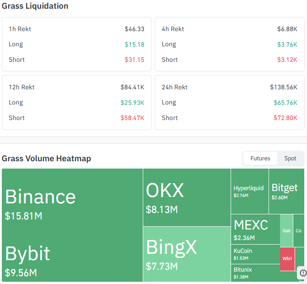This screenshot has width=307, height=284.
Task: Click the 24h Long value $65.76K
Action: 285,103
